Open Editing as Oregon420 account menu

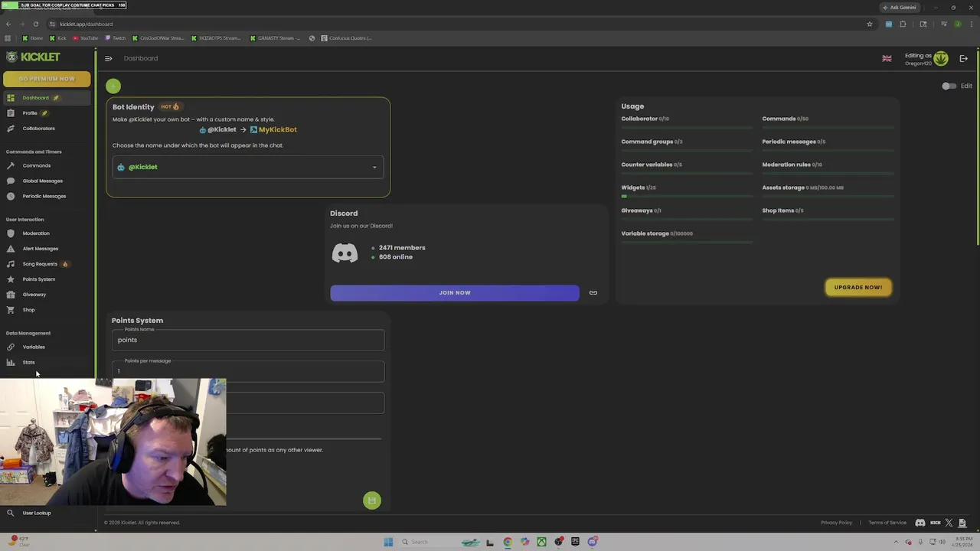[x=926, y=59]
